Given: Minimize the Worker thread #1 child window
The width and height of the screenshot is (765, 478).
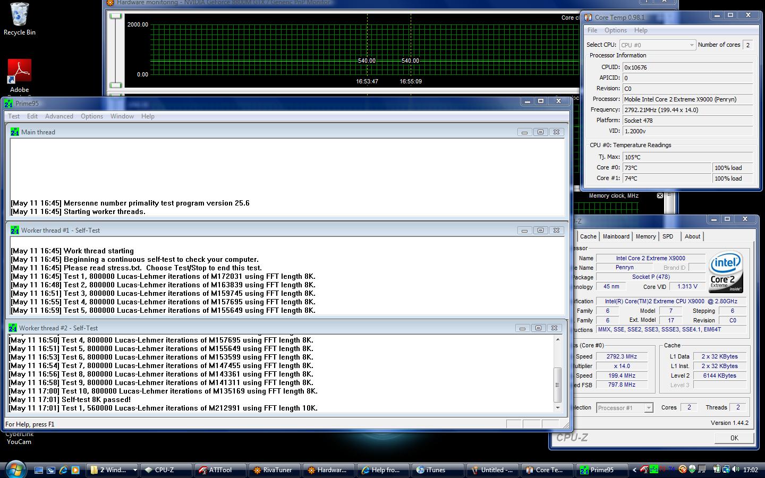Looking at the screenshot, I should [x=524, y=231].
